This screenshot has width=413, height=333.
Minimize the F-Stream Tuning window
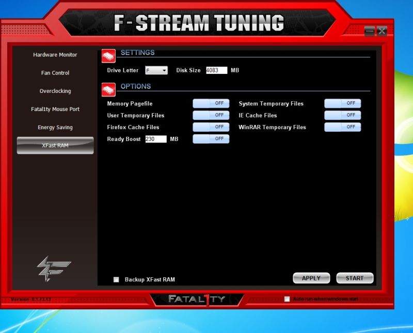point(369,31)
